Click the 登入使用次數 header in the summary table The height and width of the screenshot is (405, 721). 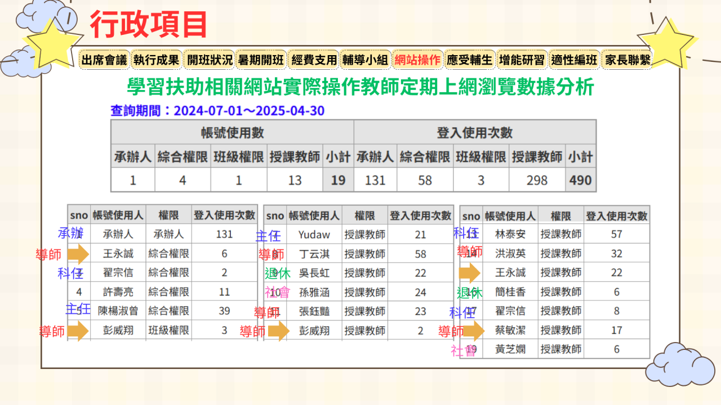[474, 133]
